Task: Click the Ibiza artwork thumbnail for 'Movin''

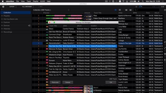Action: click(x=88, y=88)
